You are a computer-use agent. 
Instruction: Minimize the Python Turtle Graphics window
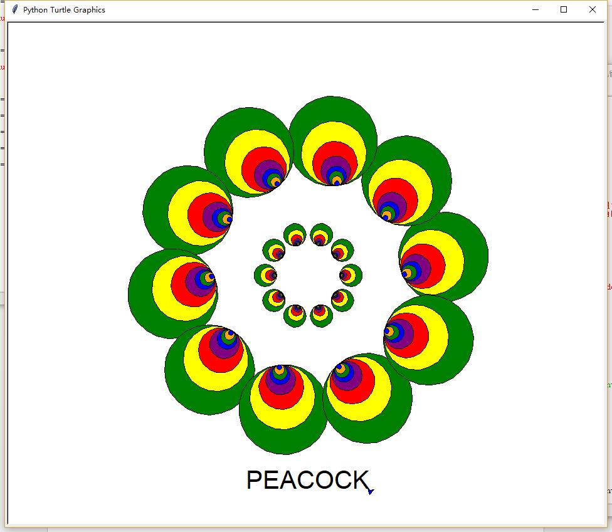click(x=535, y=9)
